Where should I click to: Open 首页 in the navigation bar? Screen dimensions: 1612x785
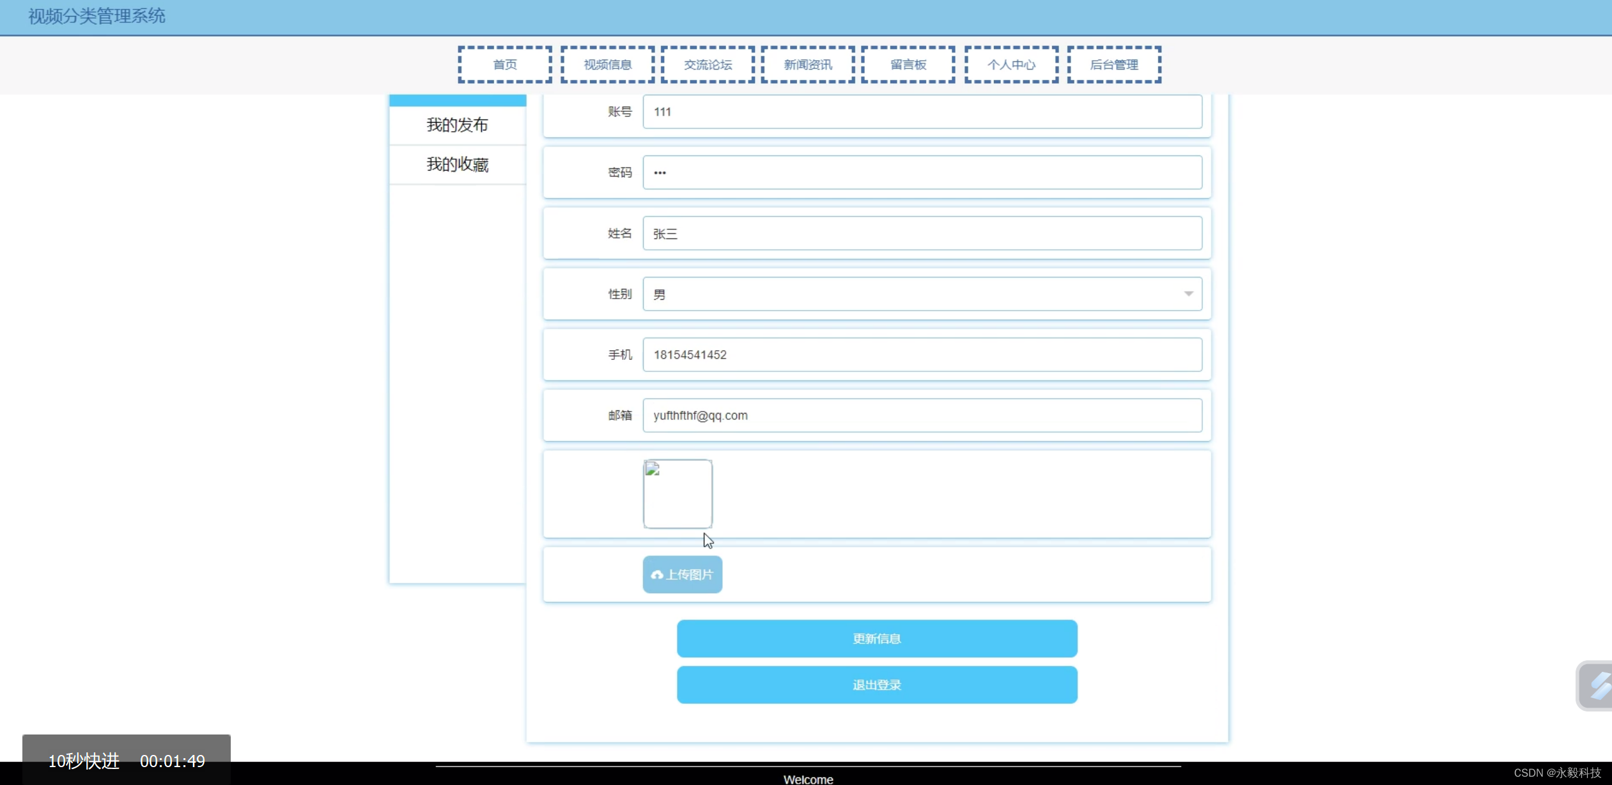point(505,65)
